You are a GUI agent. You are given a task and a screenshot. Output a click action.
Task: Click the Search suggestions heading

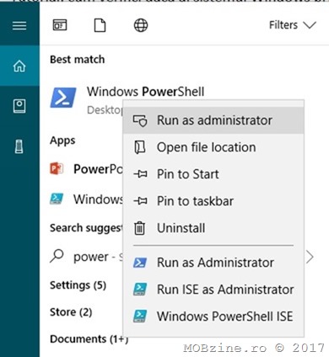tap(86, 228)
